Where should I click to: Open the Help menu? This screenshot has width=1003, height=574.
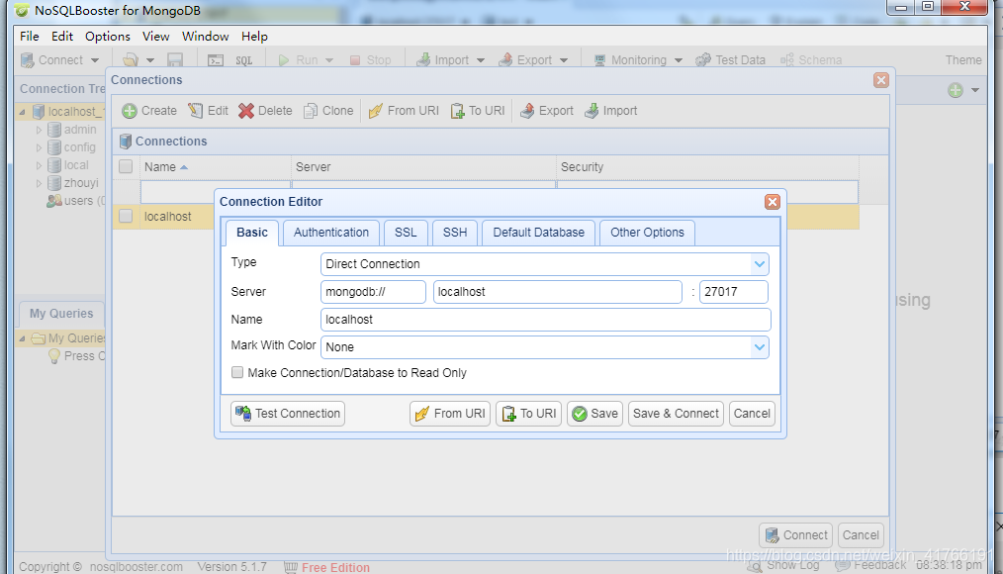254,37
